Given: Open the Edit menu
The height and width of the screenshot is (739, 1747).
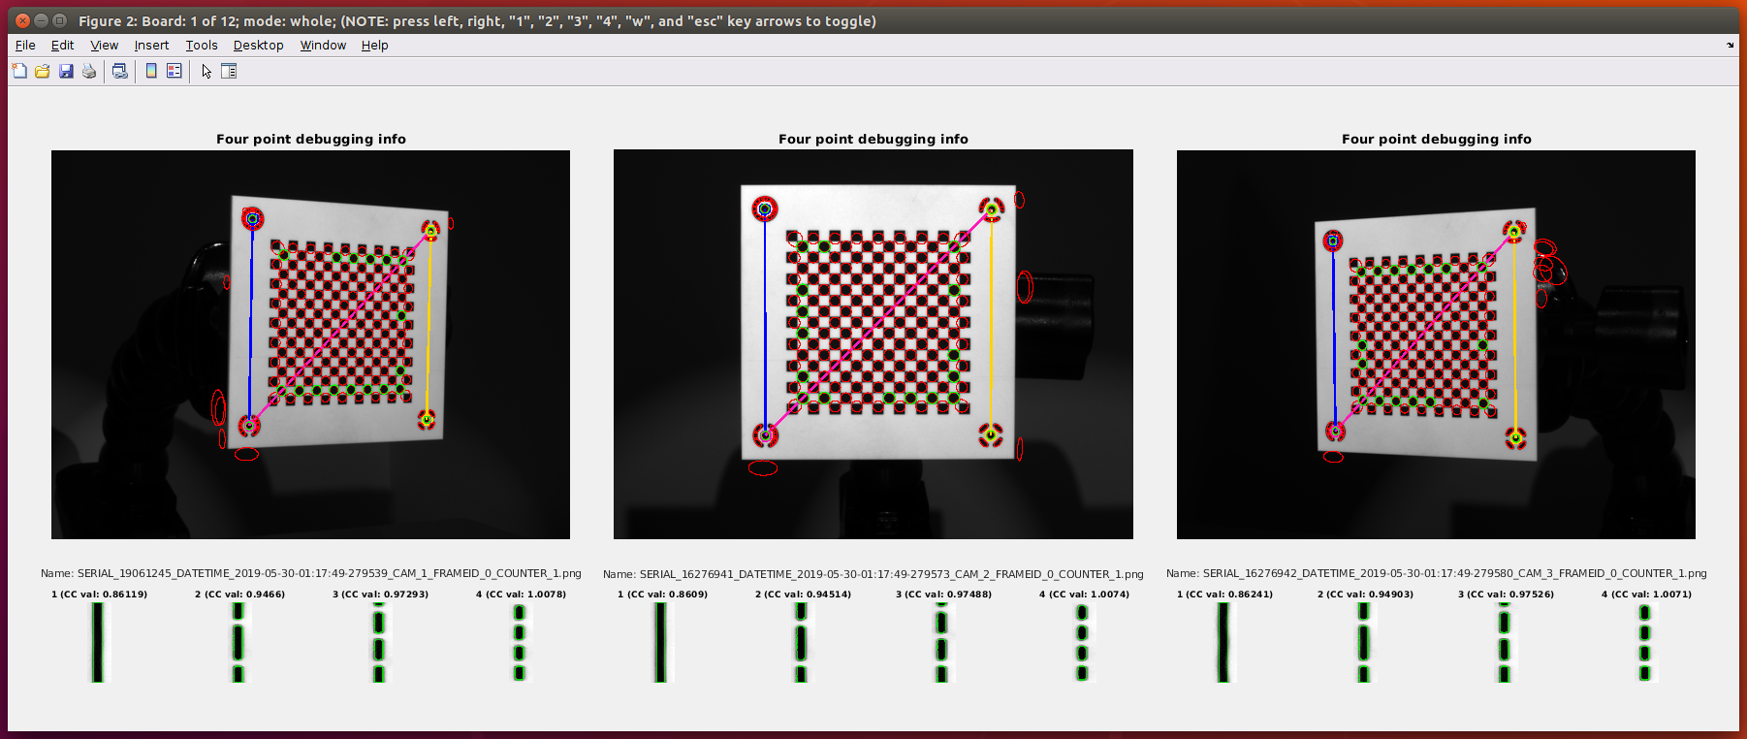Looking at the screenshot, I should 62,45.
